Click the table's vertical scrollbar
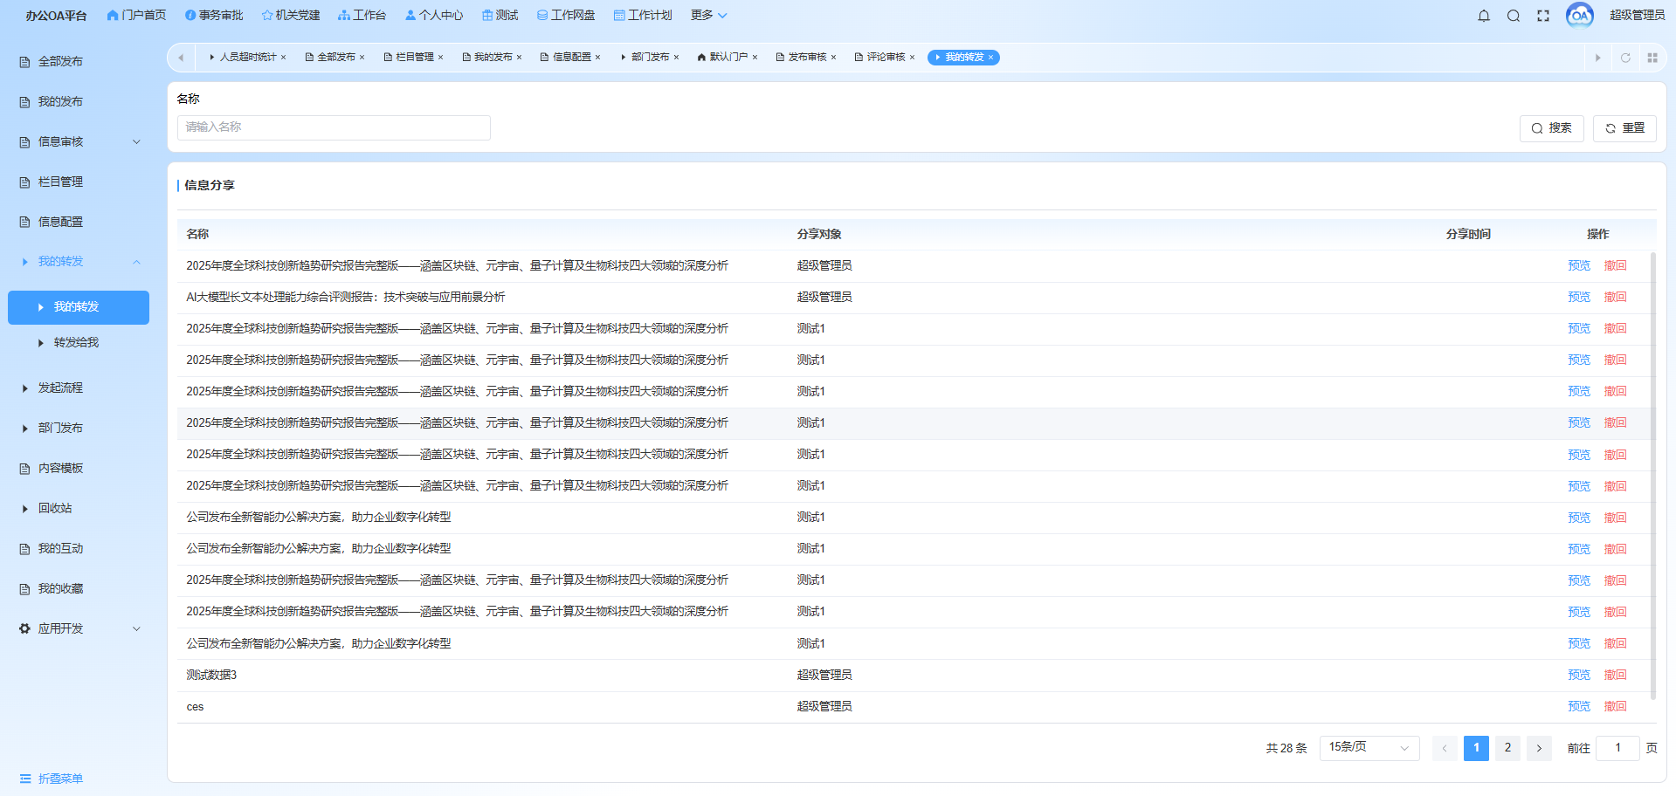Image resolution: width=1676 pixels, height=796 pixels. 1652,476
